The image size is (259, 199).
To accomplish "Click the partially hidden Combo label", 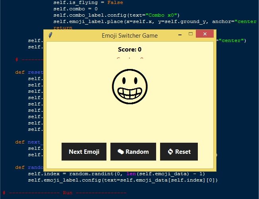I will [x=129, y=59].
